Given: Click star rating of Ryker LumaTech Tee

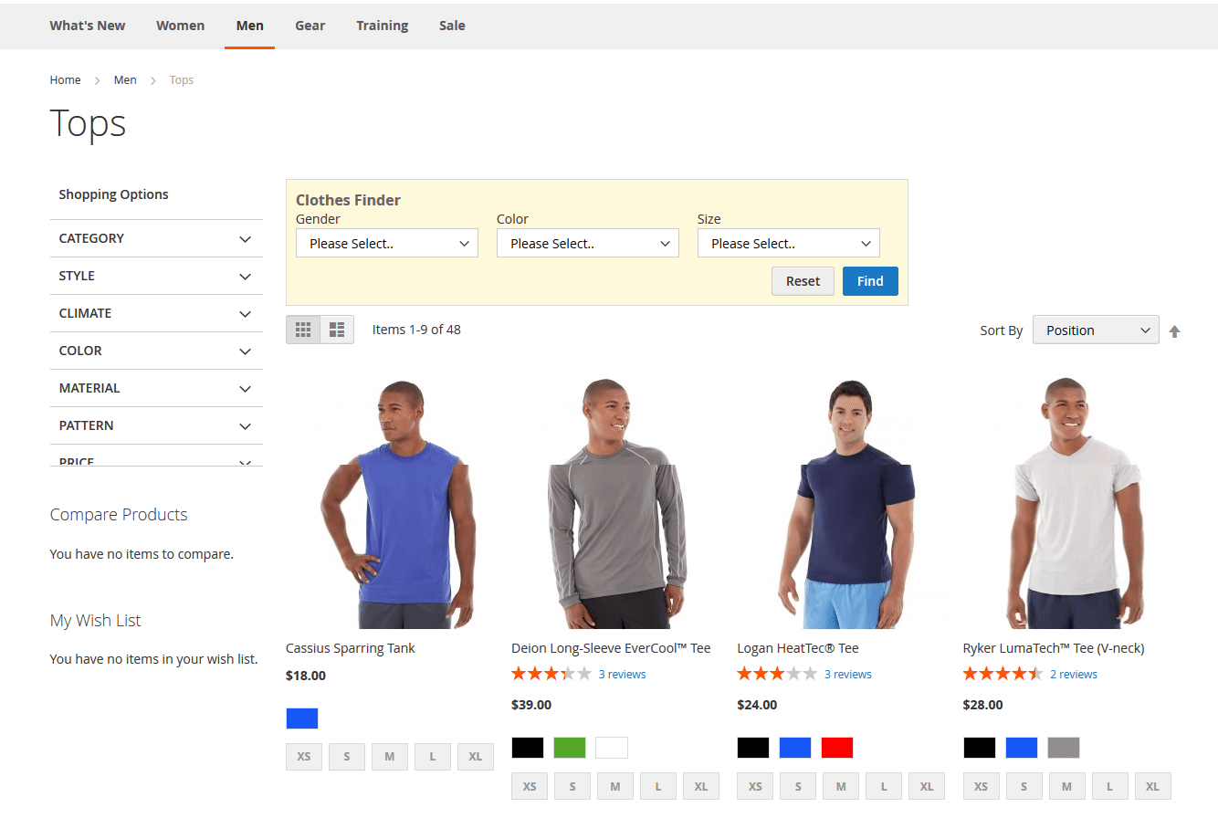Looking at the screenshot, I should (x=1002, y=675).
